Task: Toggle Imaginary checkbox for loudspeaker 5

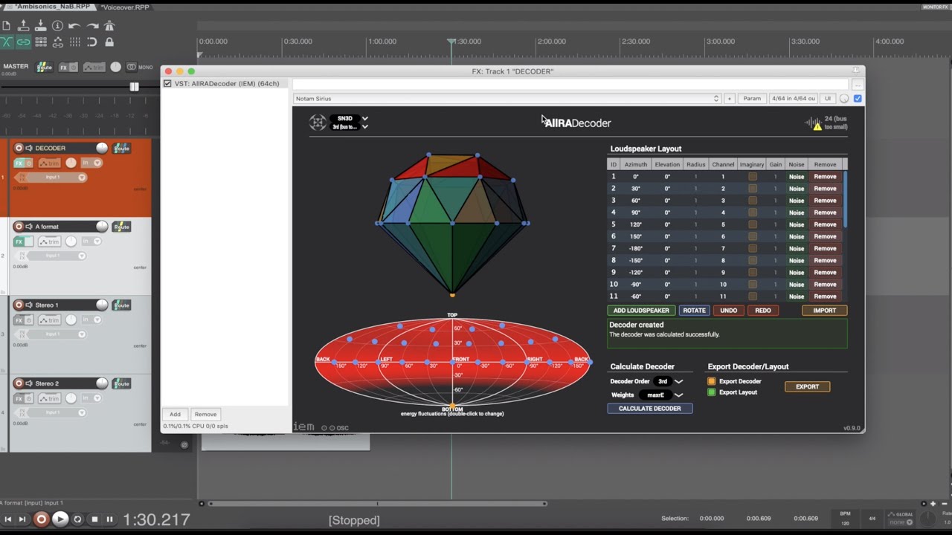Action: (753, 224)
